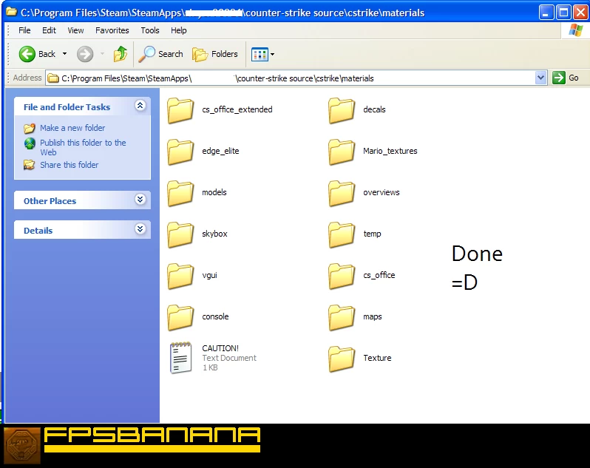Expand the Other Places panel
This screenshot has width=590, height=468.
(140, 200)
